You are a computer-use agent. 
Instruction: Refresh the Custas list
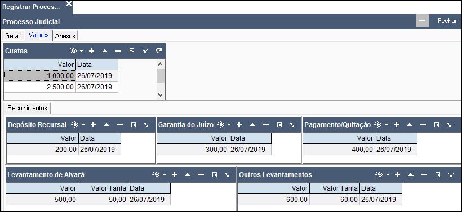(159, 51)
